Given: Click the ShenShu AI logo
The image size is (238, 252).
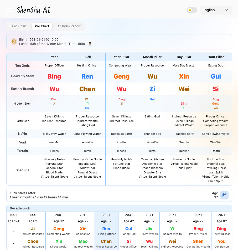Looking at the screenshot, I should (x=33, y=10).
